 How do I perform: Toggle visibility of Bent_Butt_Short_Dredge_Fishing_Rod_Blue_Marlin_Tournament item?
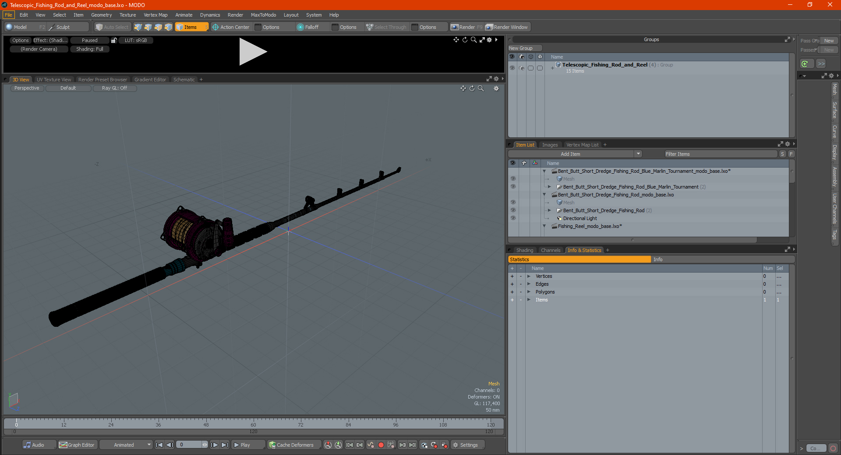coord(513,187)
